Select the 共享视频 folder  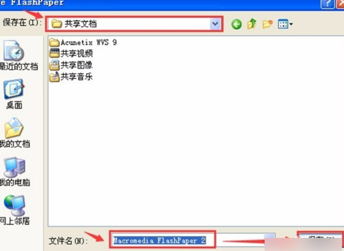coord(71,53)
